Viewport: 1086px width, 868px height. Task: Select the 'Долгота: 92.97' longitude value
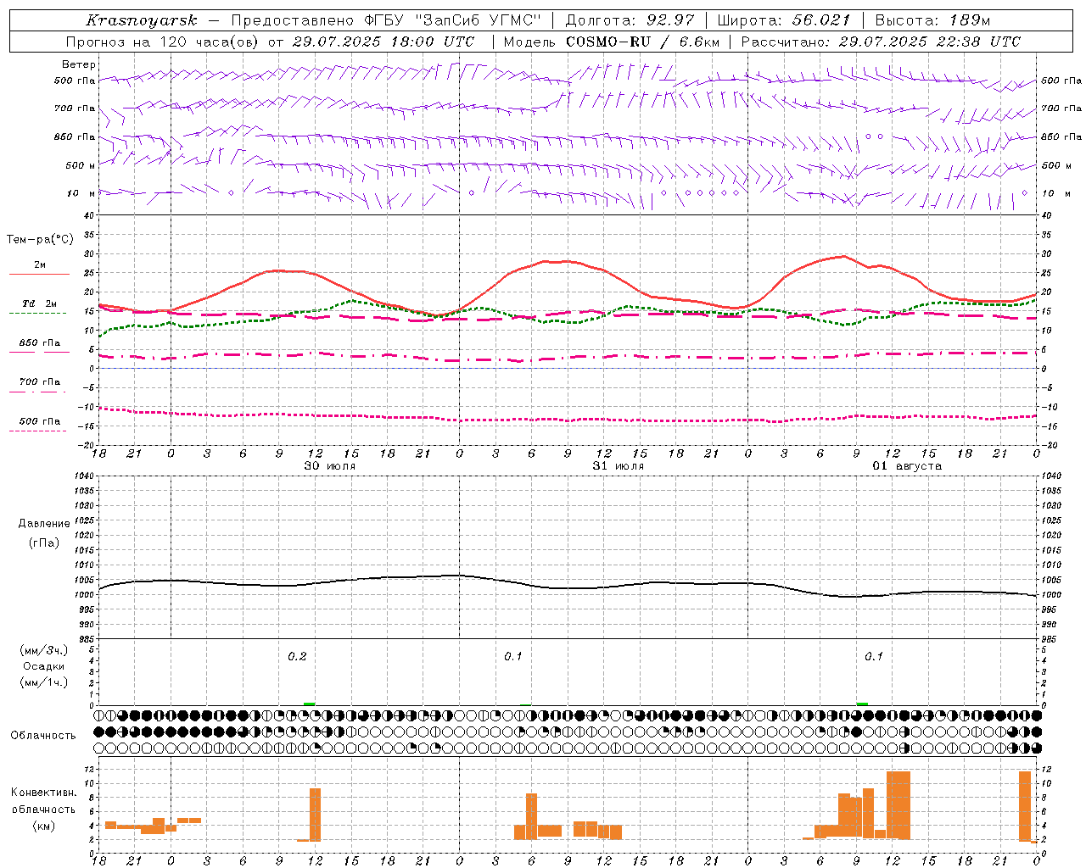(629, 20)
